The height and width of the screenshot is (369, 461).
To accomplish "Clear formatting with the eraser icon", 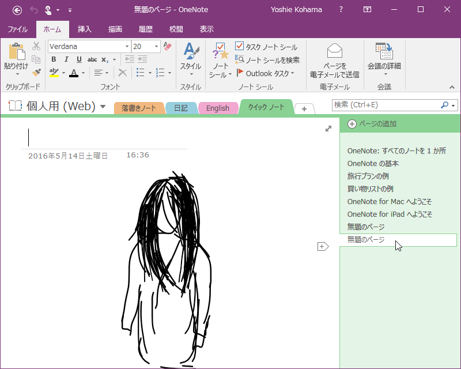I will pyautogui.click(x=168, y=46).
